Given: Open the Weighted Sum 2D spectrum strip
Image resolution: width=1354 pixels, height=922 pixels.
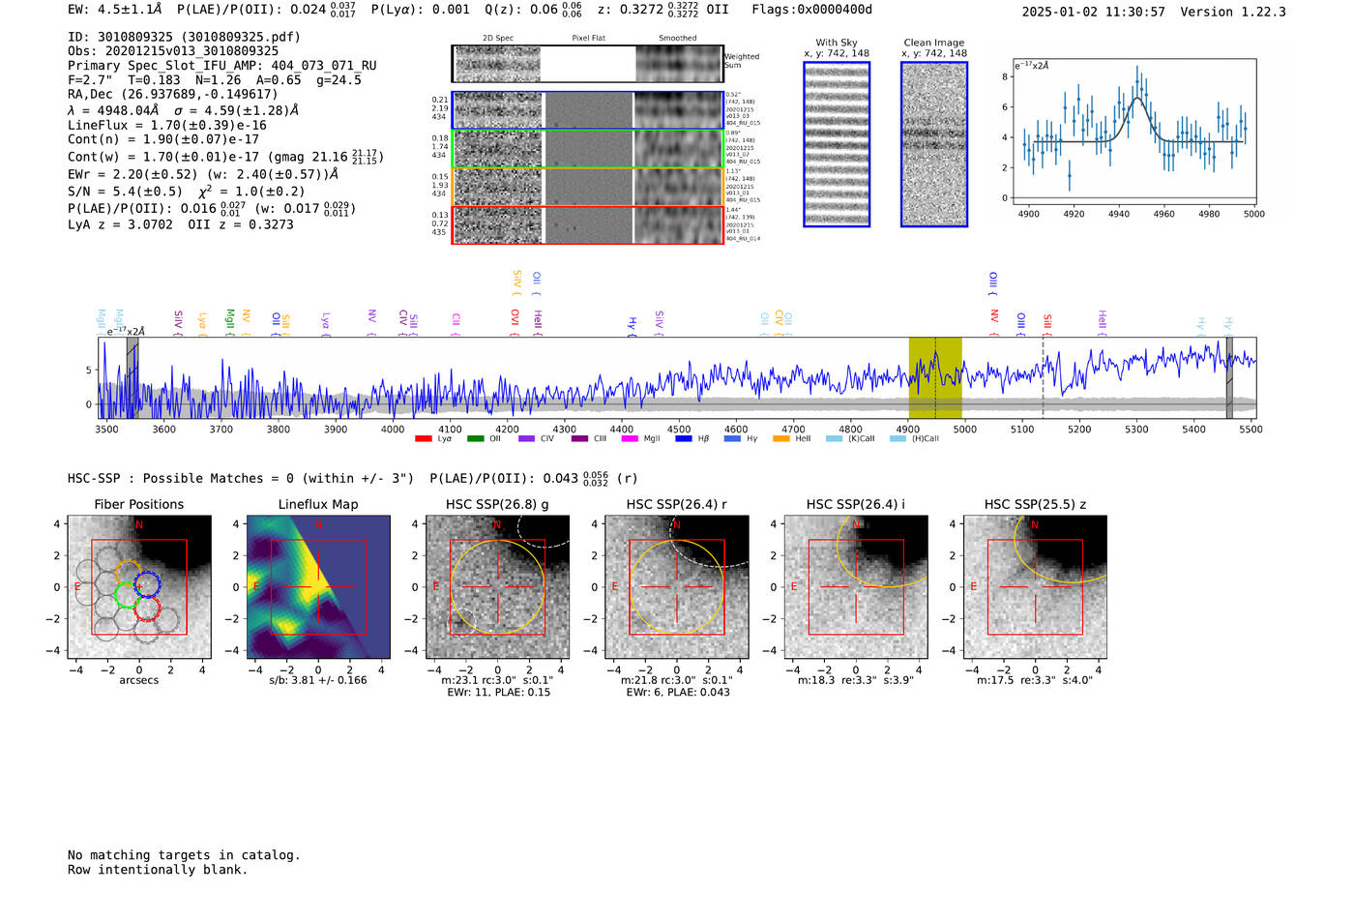Looking at the screenshot, I should 587,64.
